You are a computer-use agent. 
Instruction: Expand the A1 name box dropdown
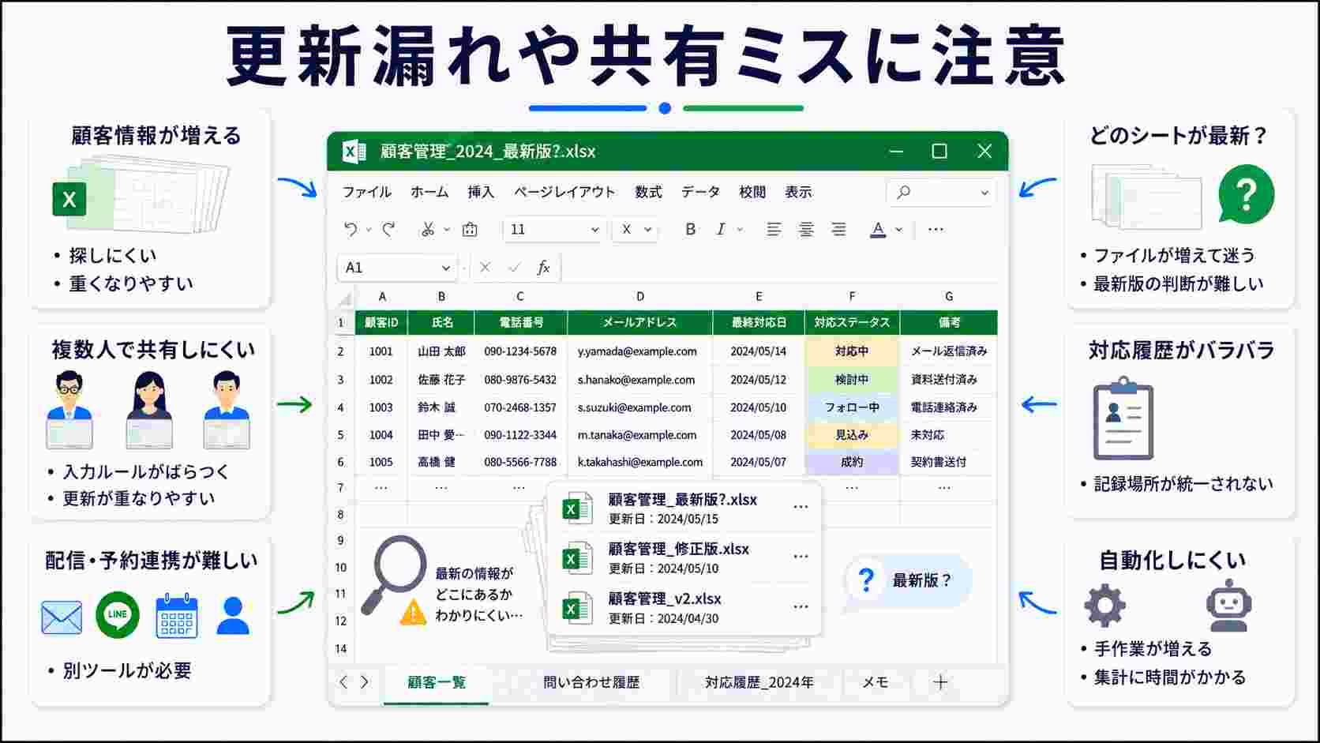pos(445,268)
